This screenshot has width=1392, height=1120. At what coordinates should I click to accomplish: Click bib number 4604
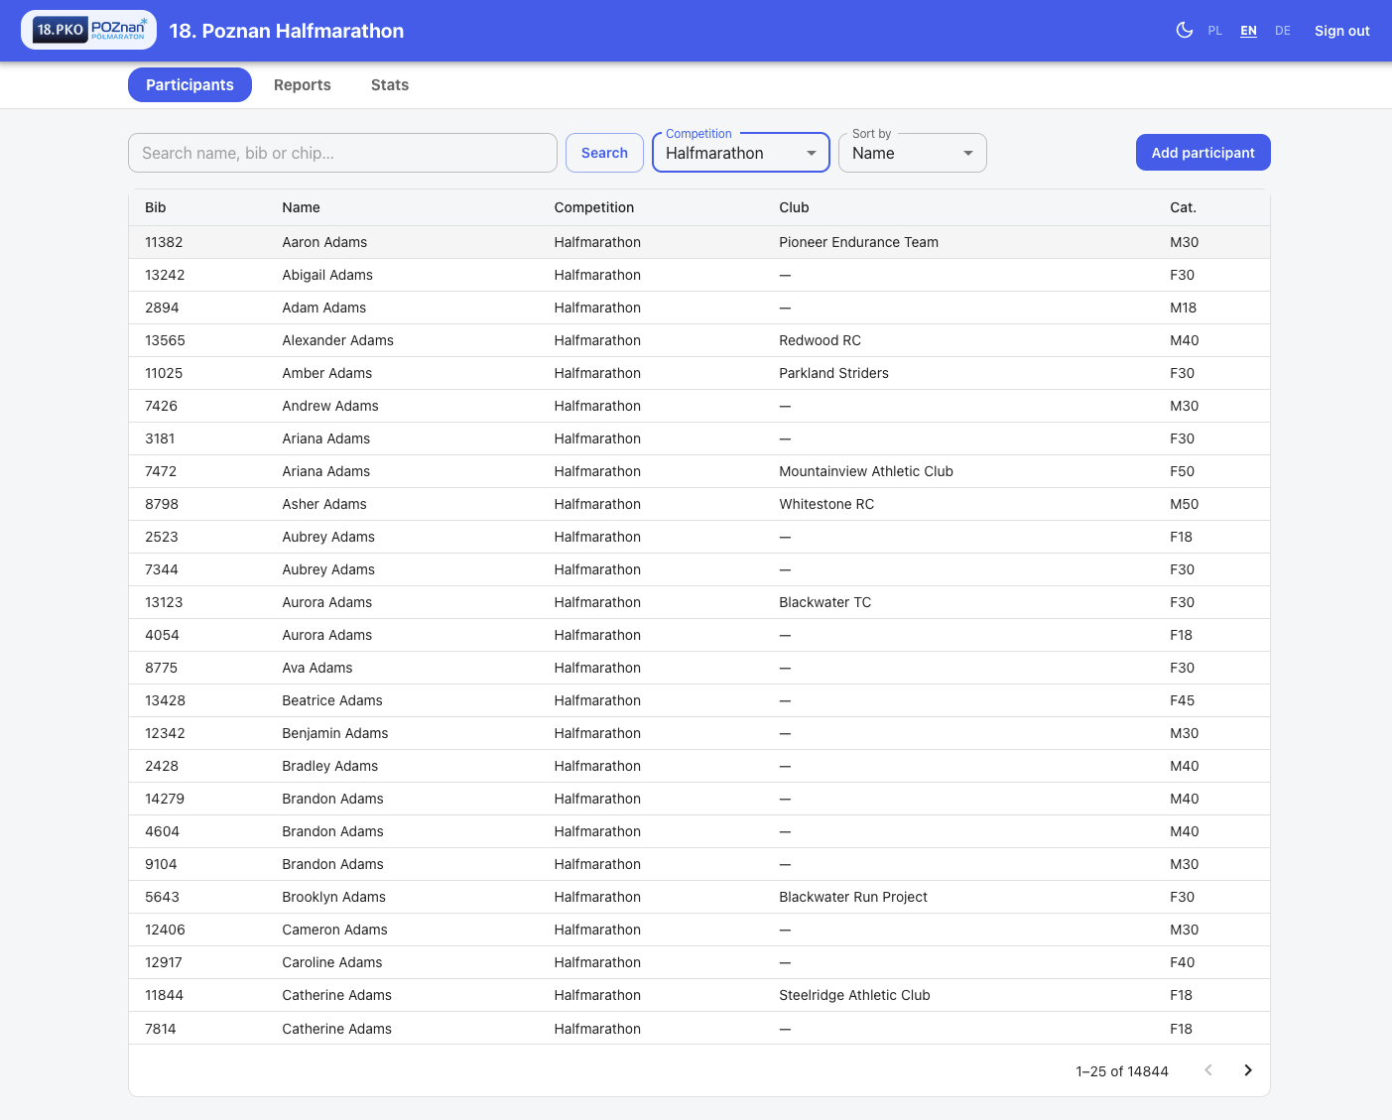[x=163, y=831]
